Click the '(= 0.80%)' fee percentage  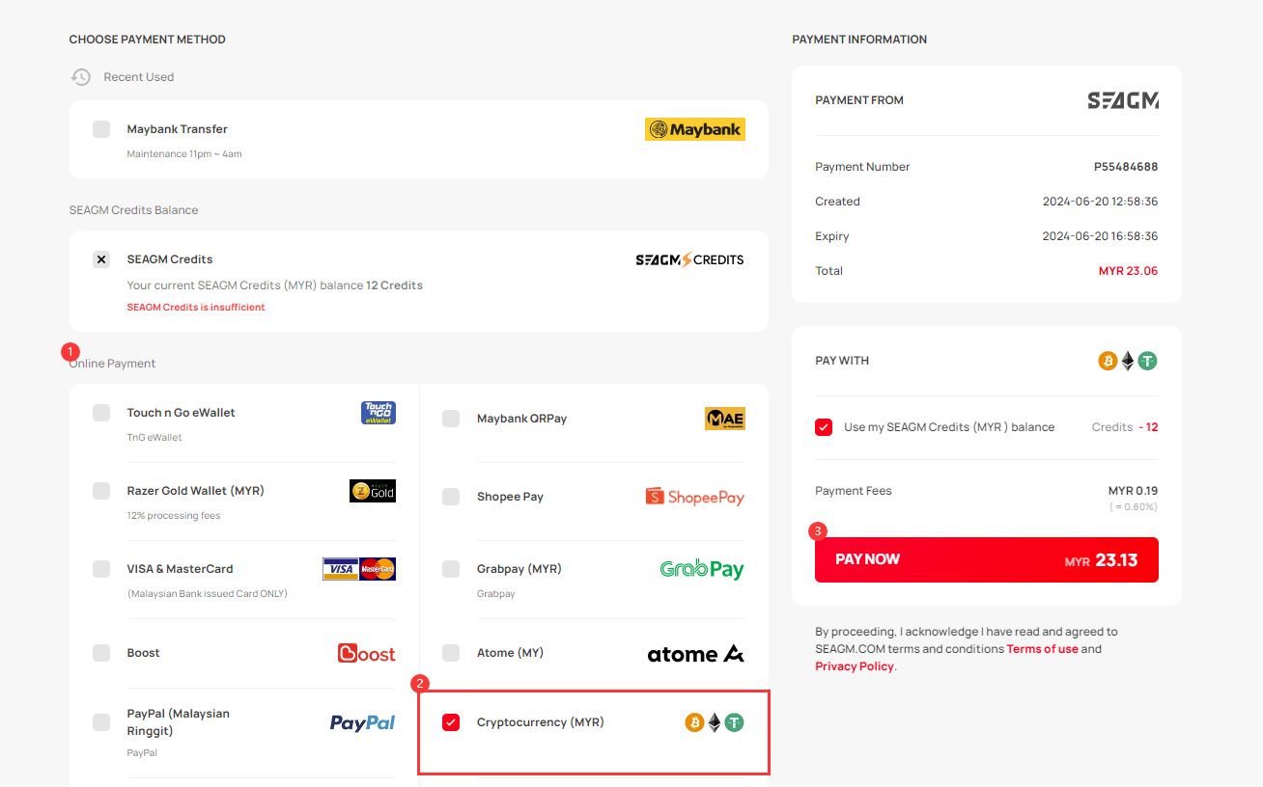[x=1134, y=507]
